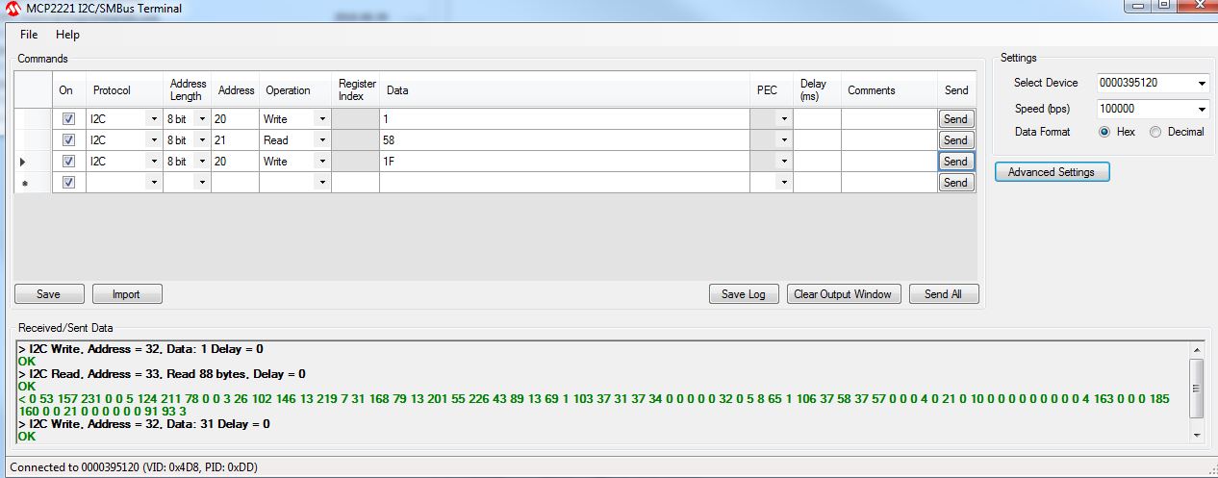This screenshot has width=1218, height=478.
Task: Click Clear Output Window button
Action: pyautogui.click(x=844, y=294)
